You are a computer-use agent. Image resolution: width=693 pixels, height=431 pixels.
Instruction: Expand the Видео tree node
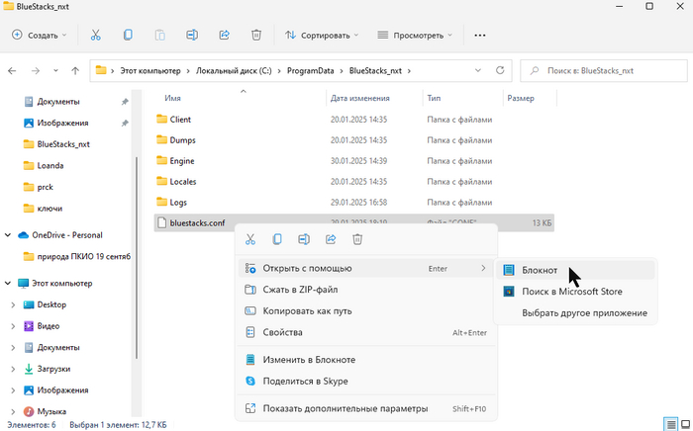[x=13, y=326]
